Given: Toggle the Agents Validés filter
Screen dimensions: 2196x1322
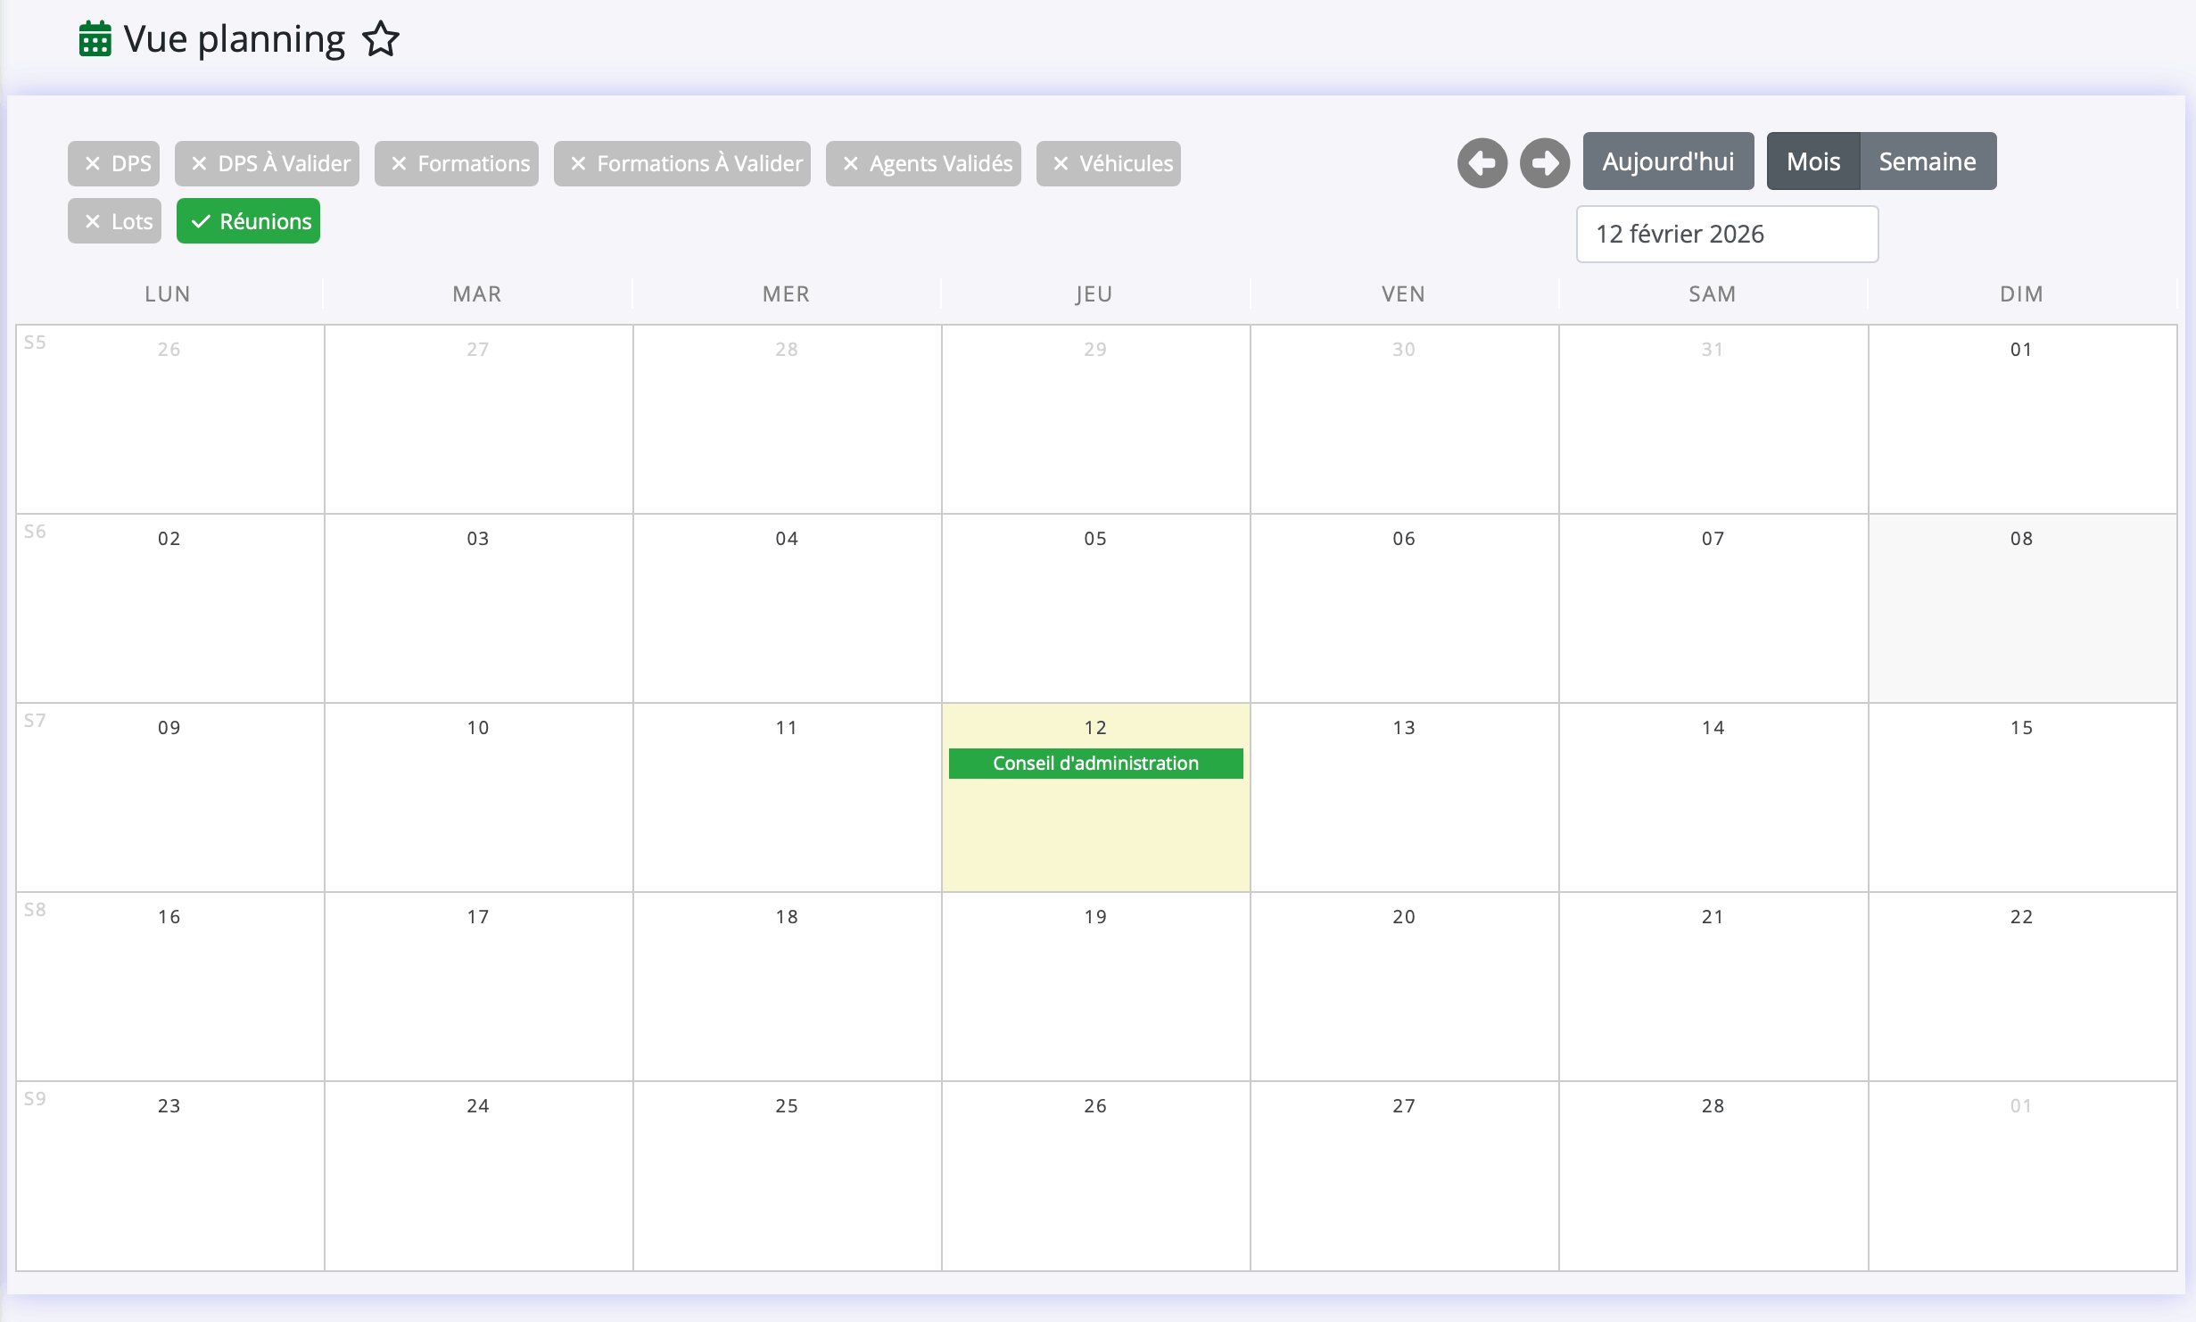Looking at the screenshot, I should (x=923, y=163).
